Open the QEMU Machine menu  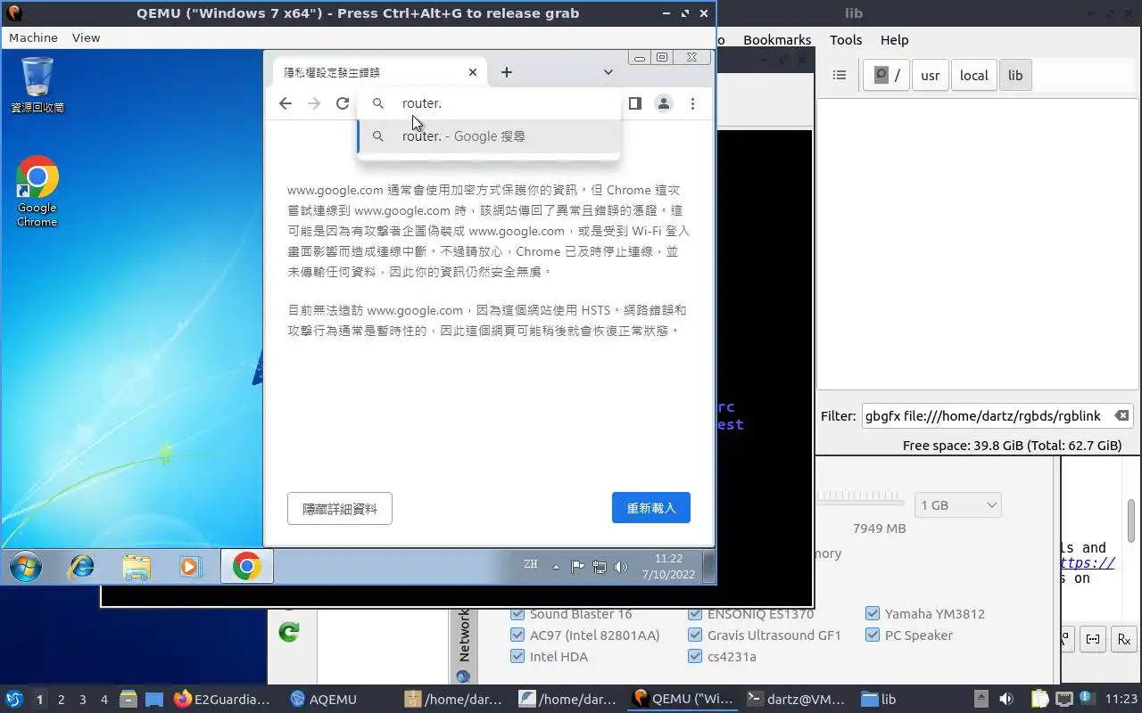pyautogui.click(x=33, y=37)
